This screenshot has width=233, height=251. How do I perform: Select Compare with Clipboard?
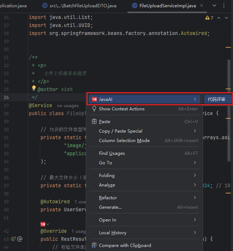click(x=125, y=246)
